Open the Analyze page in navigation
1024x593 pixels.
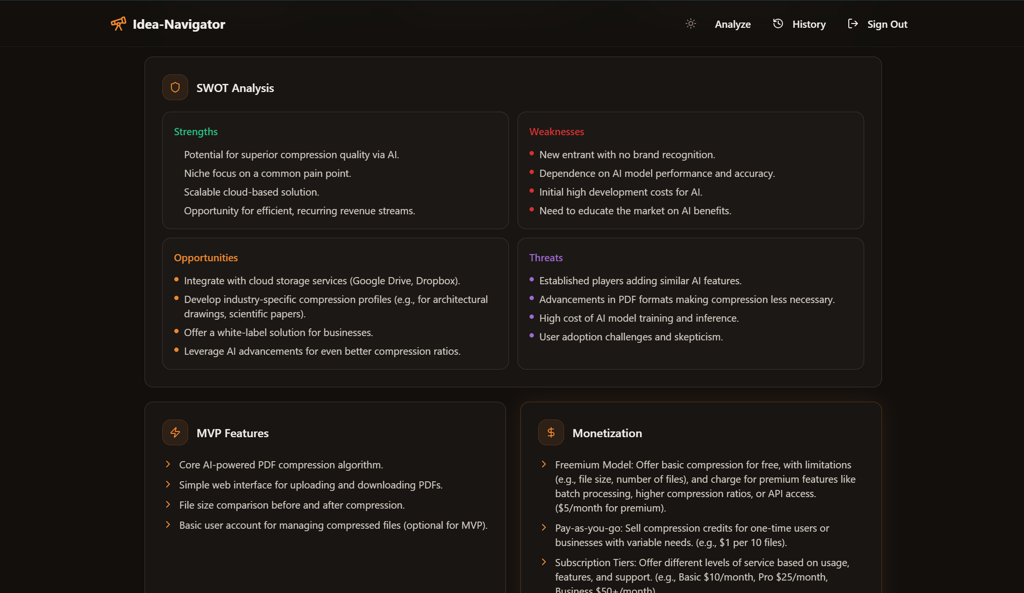tap(733, 24)
